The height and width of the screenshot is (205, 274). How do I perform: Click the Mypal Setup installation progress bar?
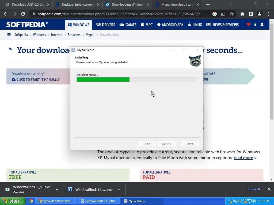pos(137,80)
